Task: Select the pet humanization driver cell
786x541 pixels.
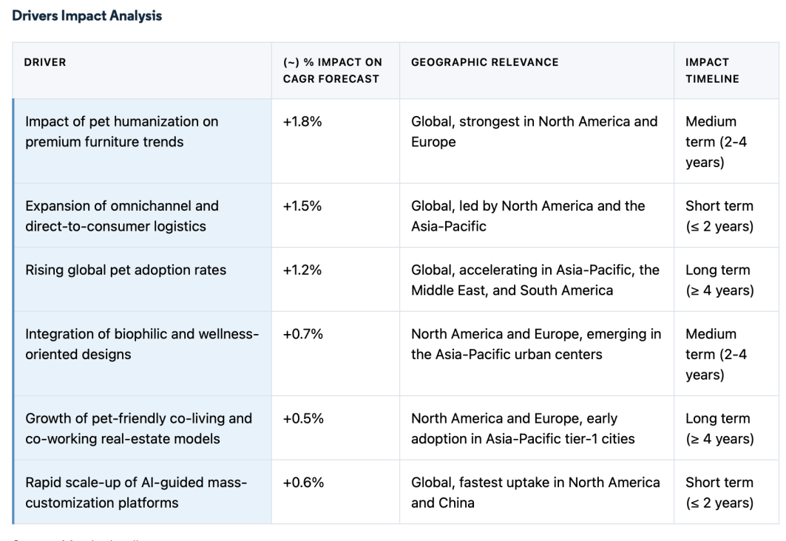Action: tap(122, 132)
